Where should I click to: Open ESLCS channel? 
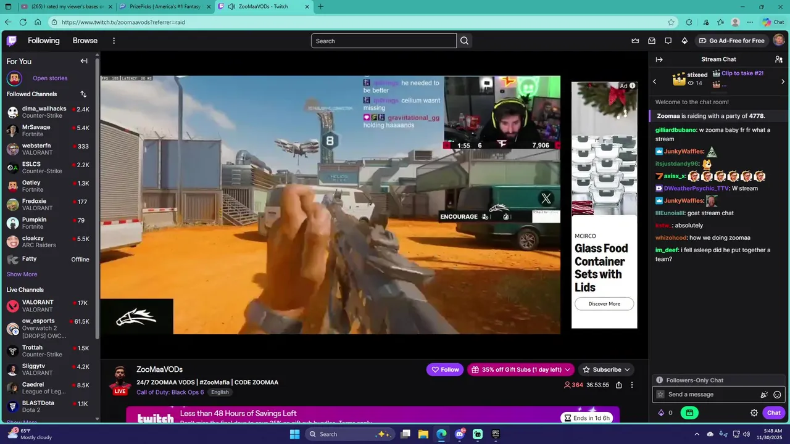[x=49, y=168]
